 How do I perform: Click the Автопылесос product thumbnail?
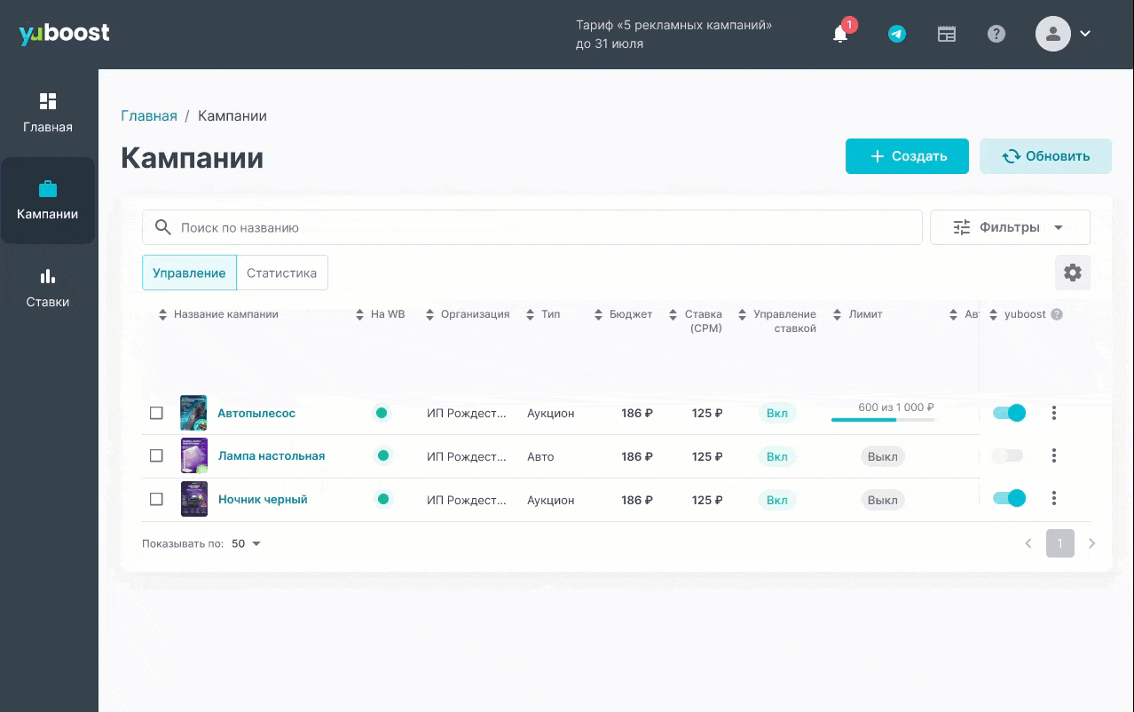point(193,413)
